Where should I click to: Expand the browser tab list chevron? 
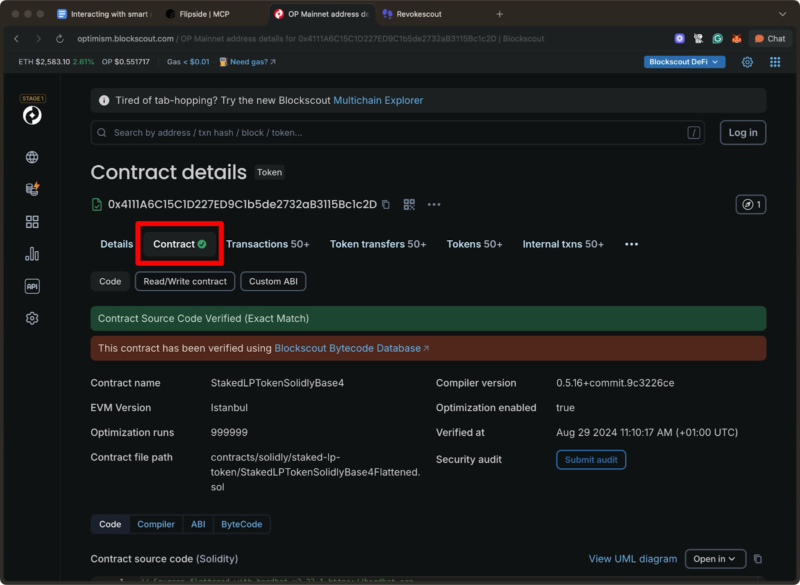(x=782, y=14)
